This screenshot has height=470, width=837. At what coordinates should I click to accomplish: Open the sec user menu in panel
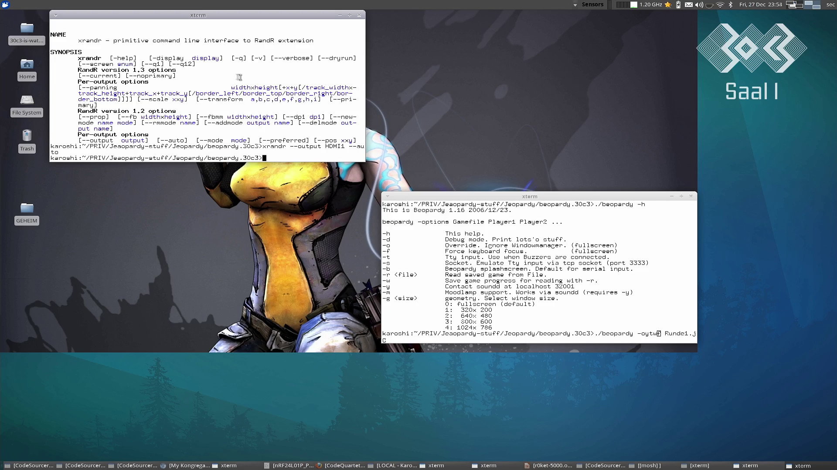[x=830, y=4]
